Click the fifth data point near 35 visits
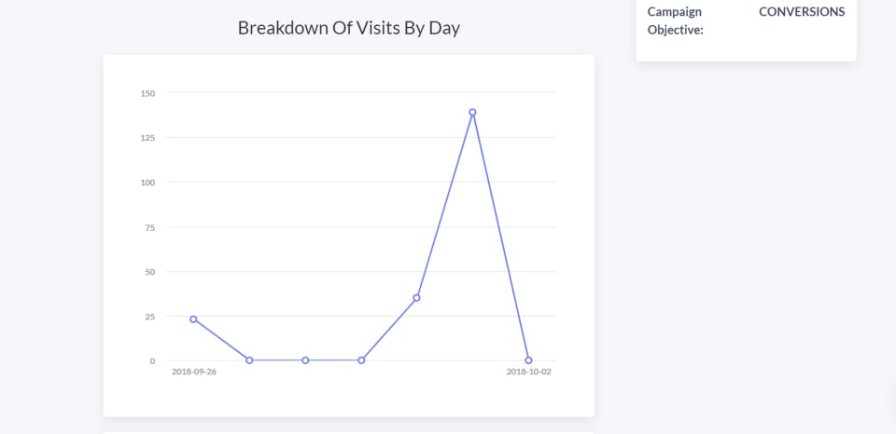This screenshot has height=434, width=896. pyautogui.click(x=416, y=298)
